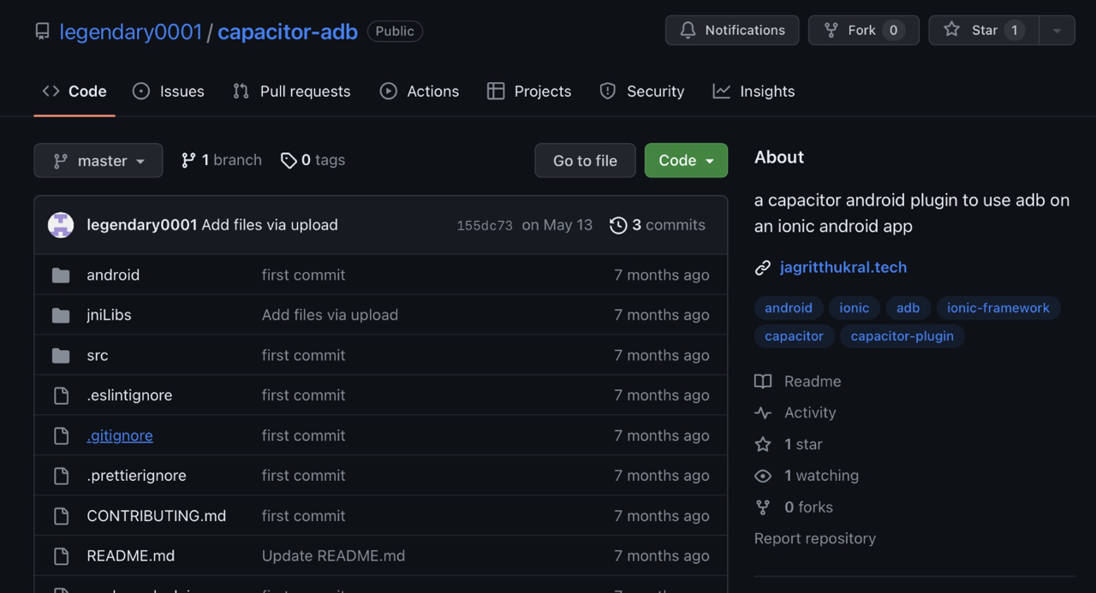Screen dimensions: 1096x593
Task: Select the ionic-framework topic tag
Action: click(998, 308)
